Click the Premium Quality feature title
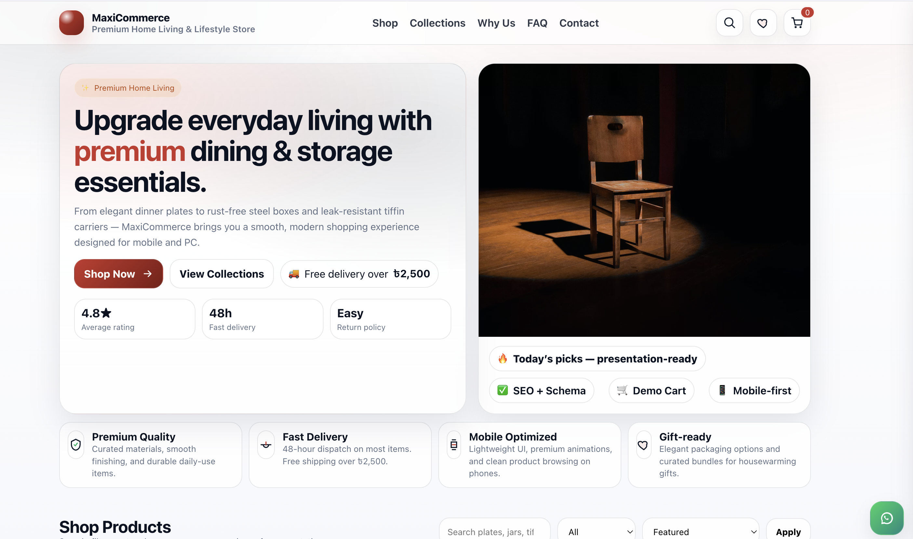 pos(133,437)
